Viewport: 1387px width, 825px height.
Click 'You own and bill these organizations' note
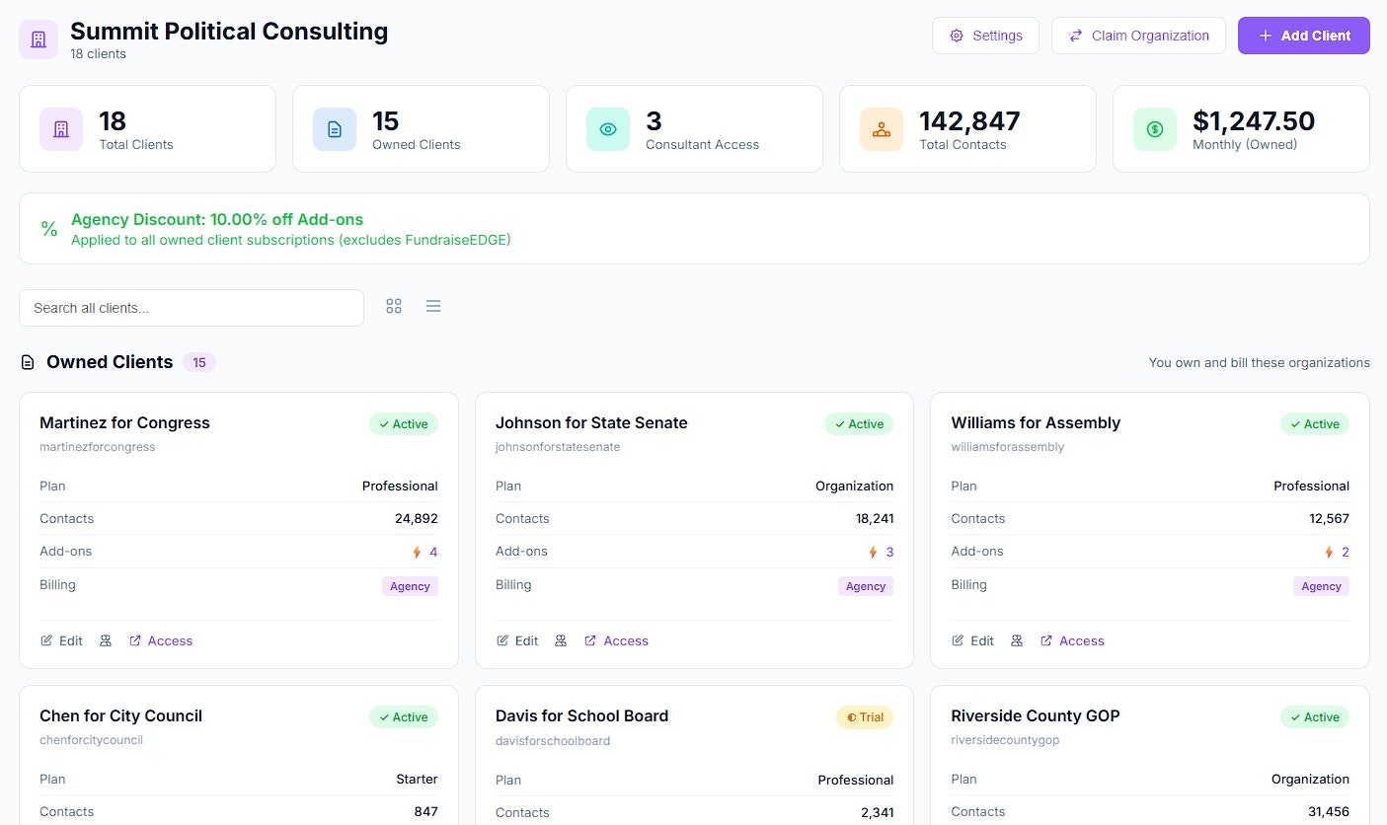click(x=1259, y=362)
